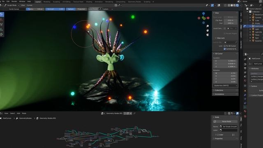263x148 pixels.
Task: Toggle node editor overlay icon
Action: 238,113
